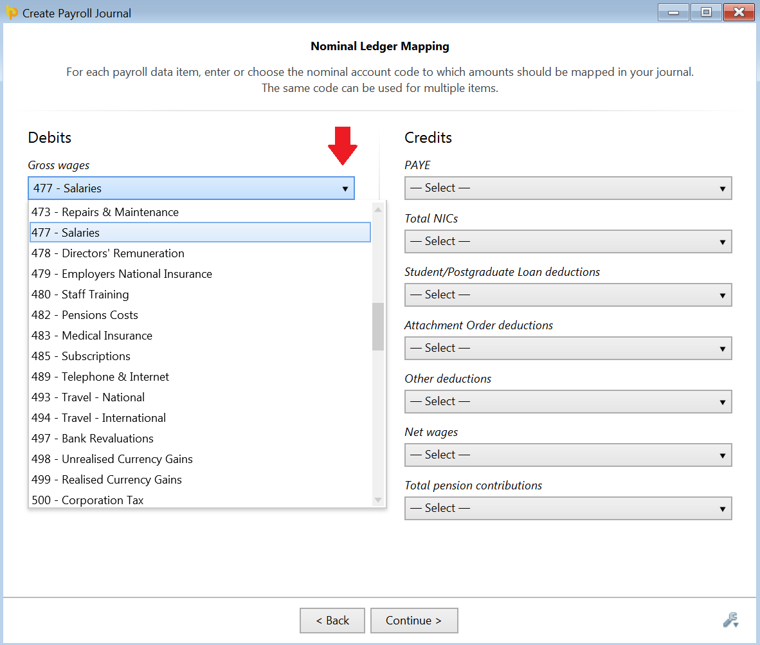Maximize the Create Payroll Journal window
The width and height of the screenshot is (760, 645).
[706, 12]
